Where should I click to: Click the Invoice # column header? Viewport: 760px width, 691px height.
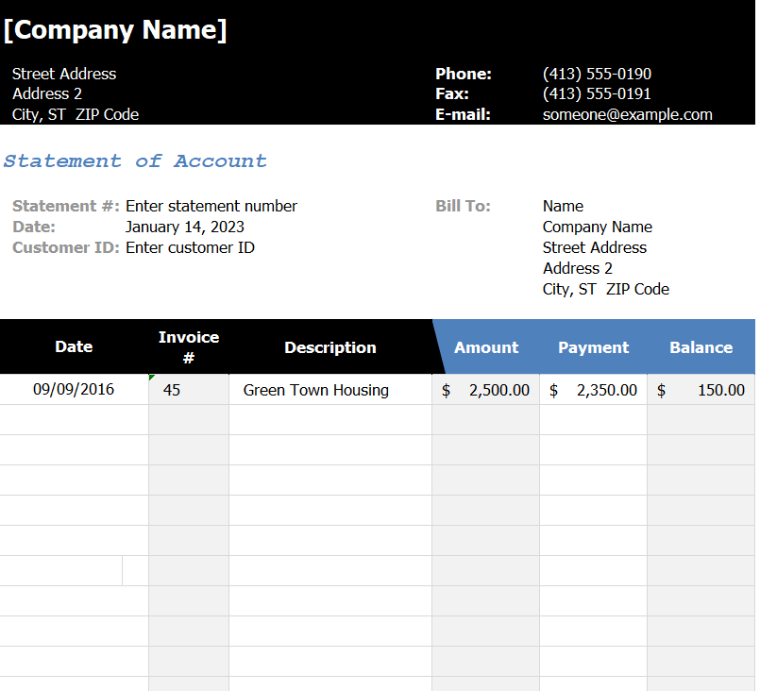tap(189, 346)
